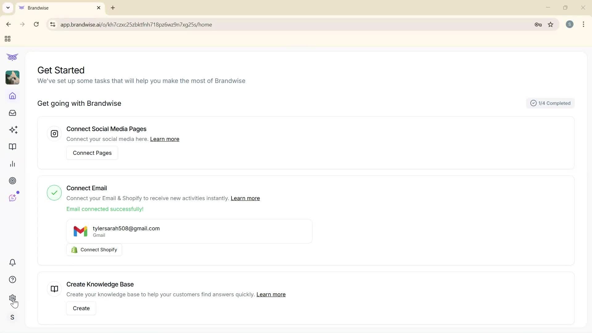
Task: Open the chat icon with notification dot
Action: (12, 198)
